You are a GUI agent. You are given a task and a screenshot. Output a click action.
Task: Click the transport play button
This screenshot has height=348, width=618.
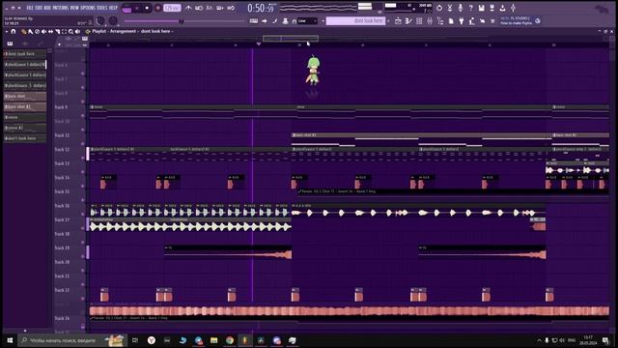pyautogui.click(x=137, y=8)
